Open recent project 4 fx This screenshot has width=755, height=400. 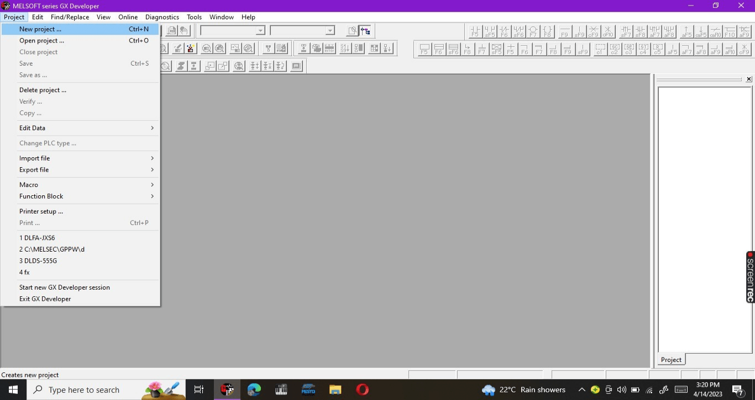(x=81, y=273)
